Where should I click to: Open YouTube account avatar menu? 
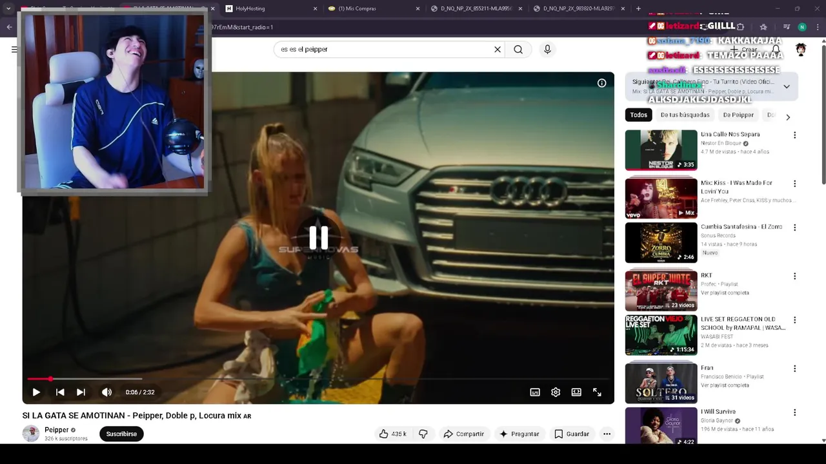(x=801, y=50)
